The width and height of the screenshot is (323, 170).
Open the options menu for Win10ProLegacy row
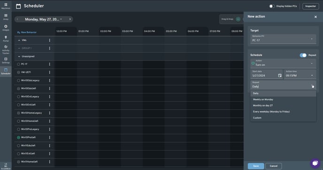[x=50, y=129]
